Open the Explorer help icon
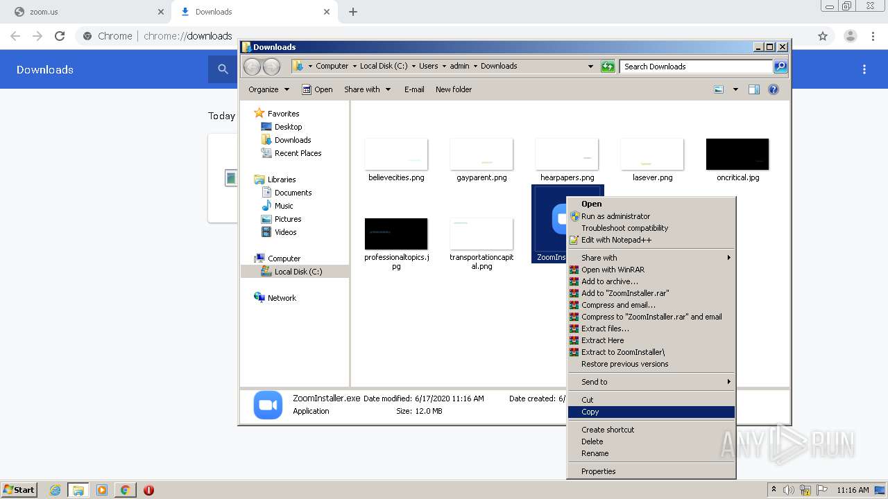This screenshot has width=888, height=499. pyautogui.click(x=774, y=89)
